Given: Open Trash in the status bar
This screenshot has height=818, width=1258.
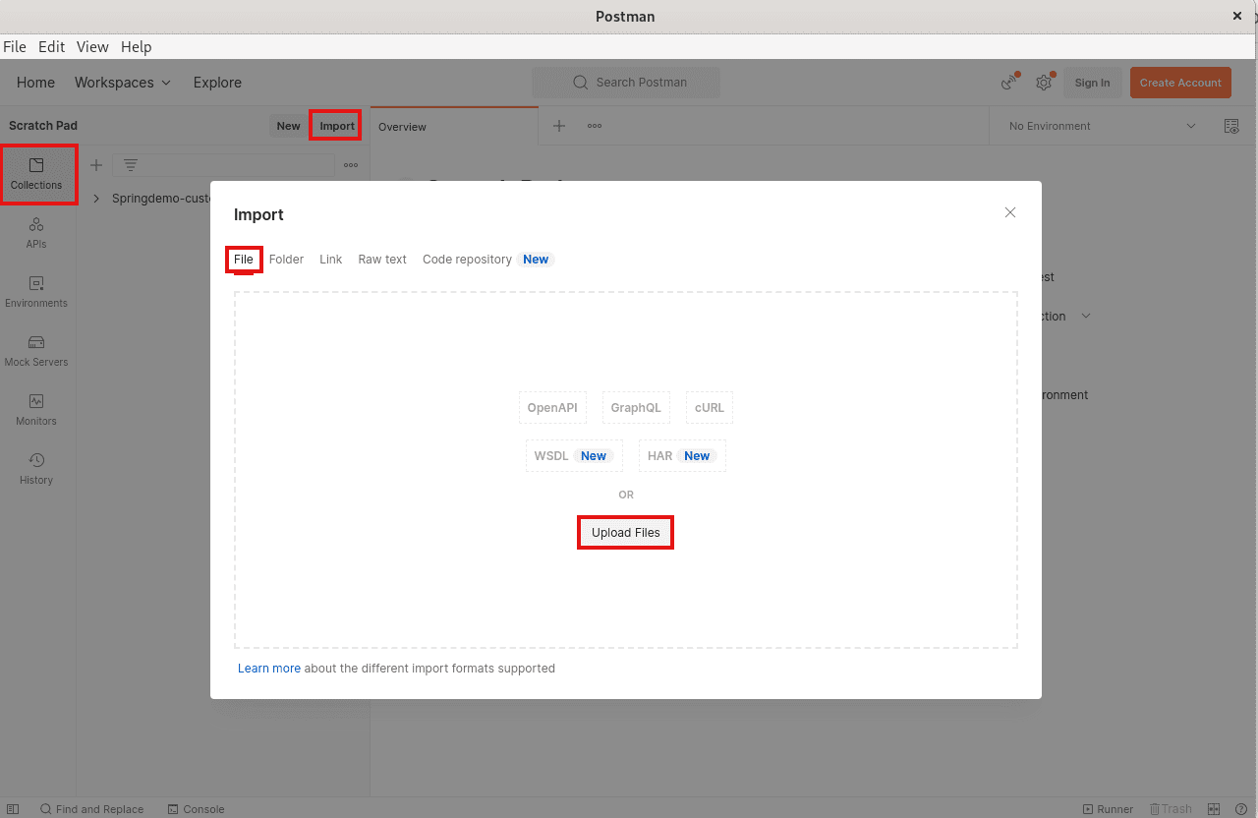Looking at the screenshot, I should 1170,809.
